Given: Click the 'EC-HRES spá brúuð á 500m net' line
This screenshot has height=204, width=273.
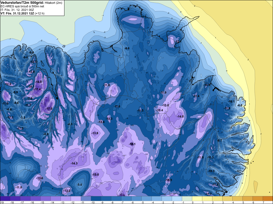Looking at the screenshot, I should click(x=22, y=6).
